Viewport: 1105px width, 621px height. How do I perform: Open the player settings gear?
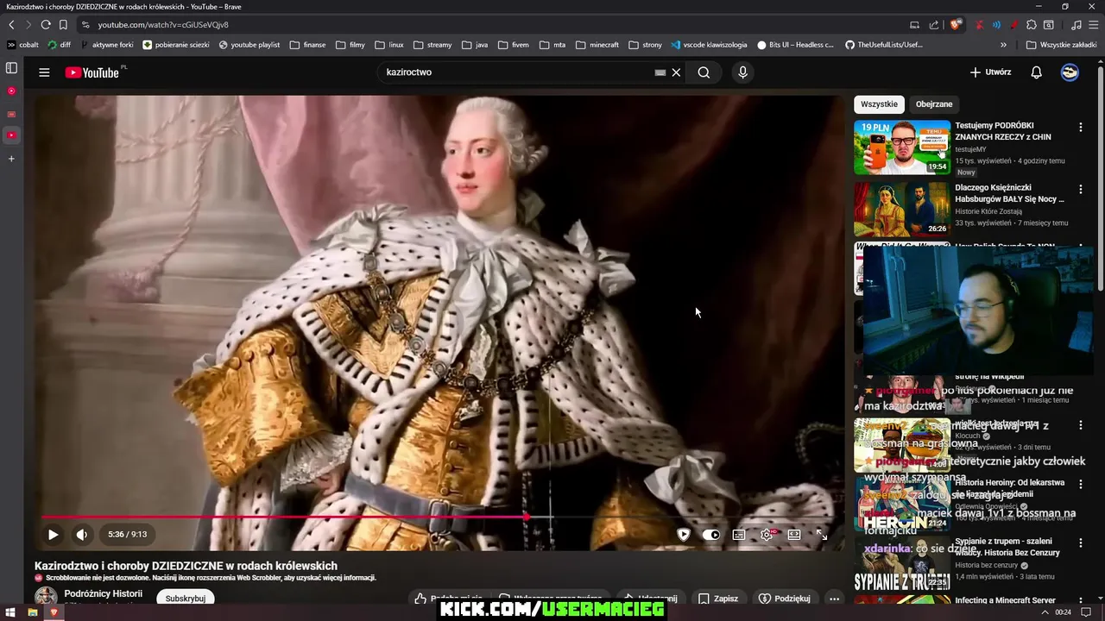click(x=767, y=535)
